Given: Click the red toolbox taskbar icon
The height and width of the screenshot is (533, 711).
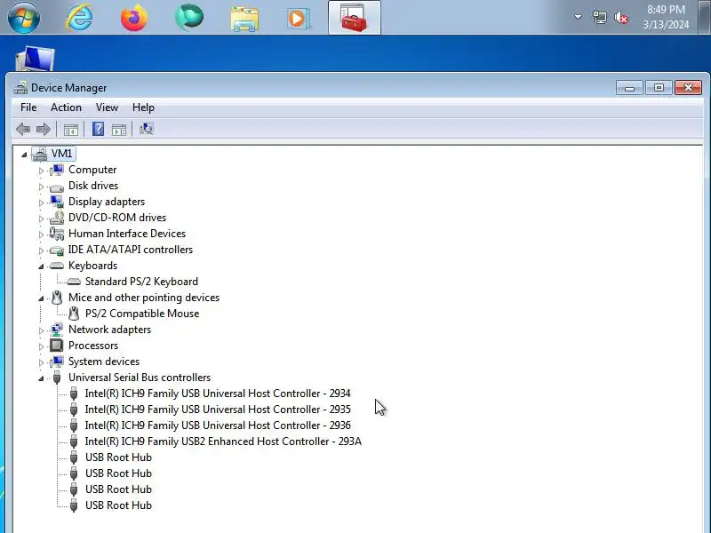Looking at the screenshot, I should coord(354,18).
